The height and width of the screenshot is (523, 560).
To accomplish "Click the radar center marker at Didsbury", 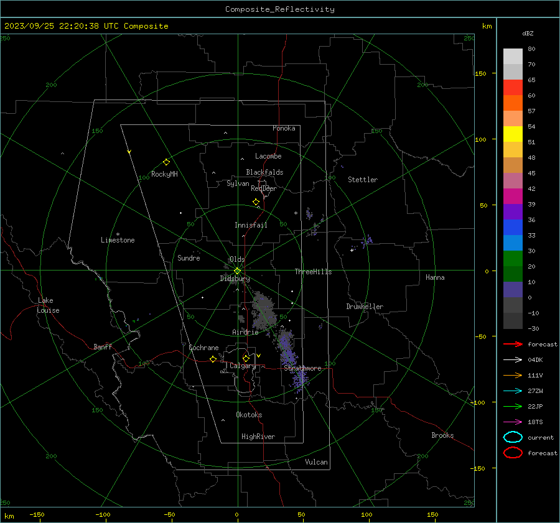I will (237, 271).
